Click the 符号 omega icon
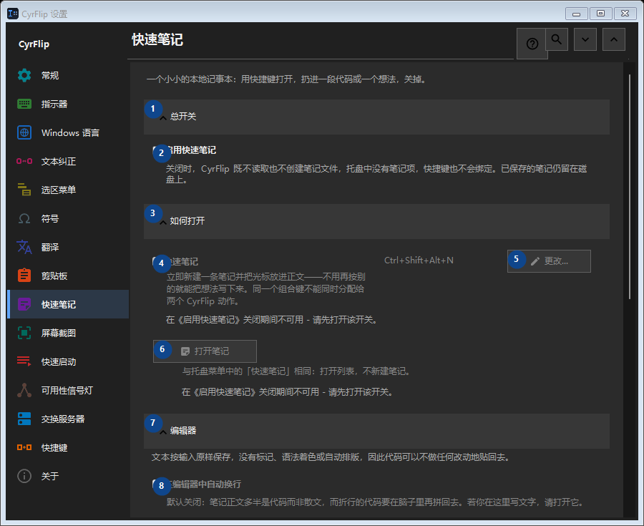Screen dimensions: 644x526 [24, 218]
